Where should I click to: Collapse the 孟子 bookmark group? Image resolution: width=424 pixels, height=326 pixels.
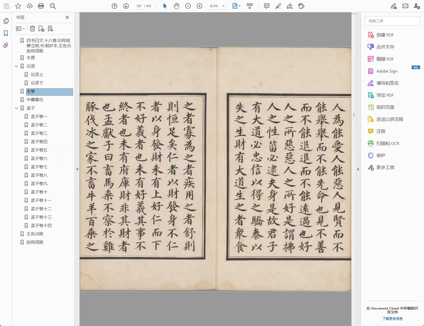pos(16,108)
